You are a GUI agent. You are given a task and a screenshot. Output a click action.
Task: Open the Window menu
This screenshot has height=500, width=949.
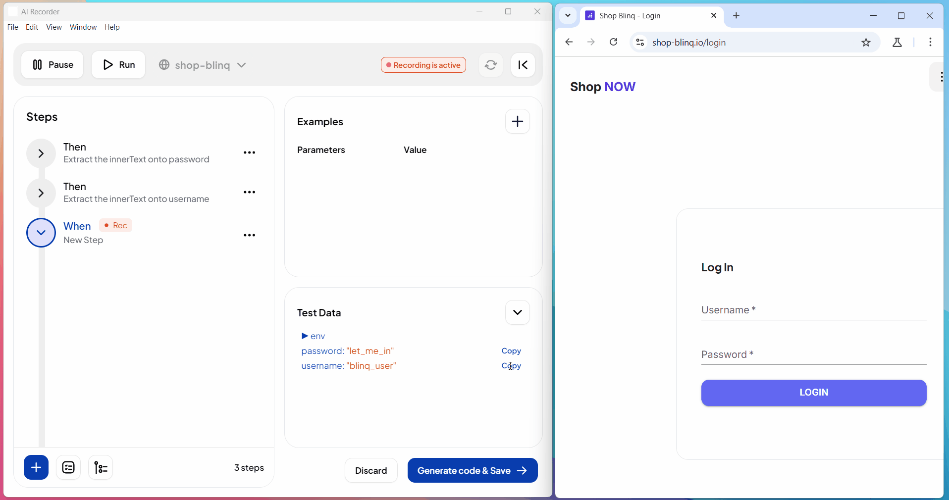83,27
